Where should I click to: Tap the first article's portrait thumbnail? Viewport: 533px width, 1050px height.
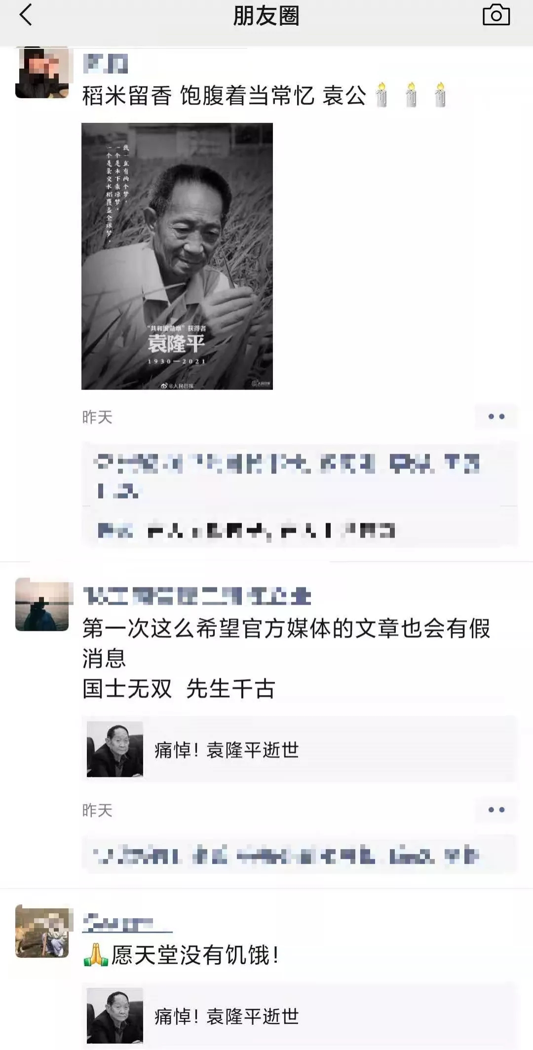tap(115, 749)
